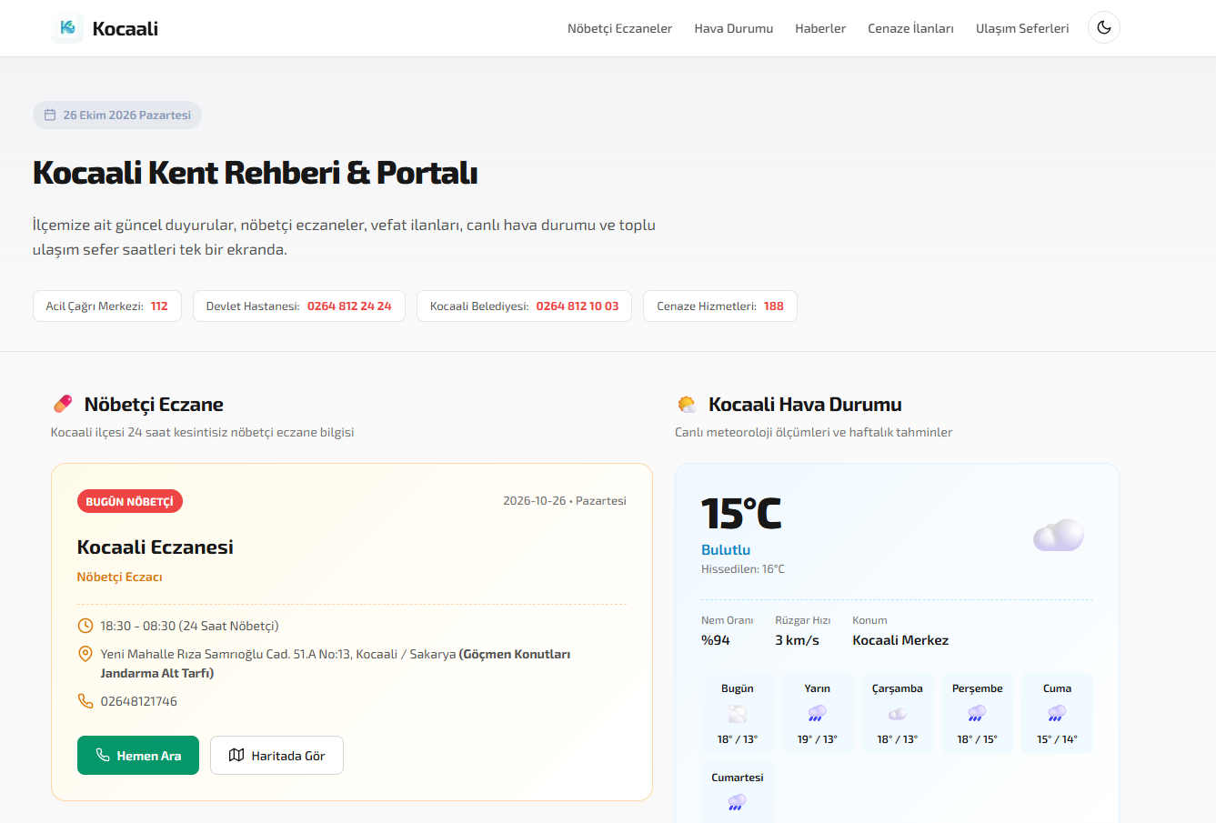Click the %94 humidity value
The height and width of the screenshot is (823, 1216).
pyautogui.click(x=716, y=640)
